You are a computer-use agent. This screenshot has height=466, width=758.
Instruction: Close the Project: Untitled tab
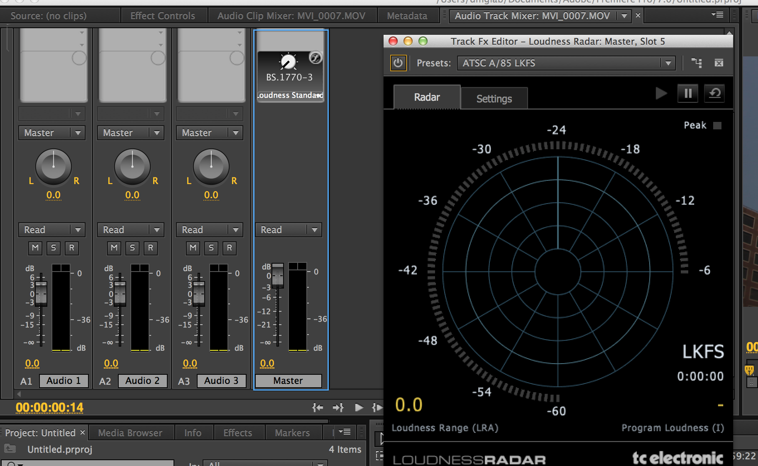click(83, 432)
